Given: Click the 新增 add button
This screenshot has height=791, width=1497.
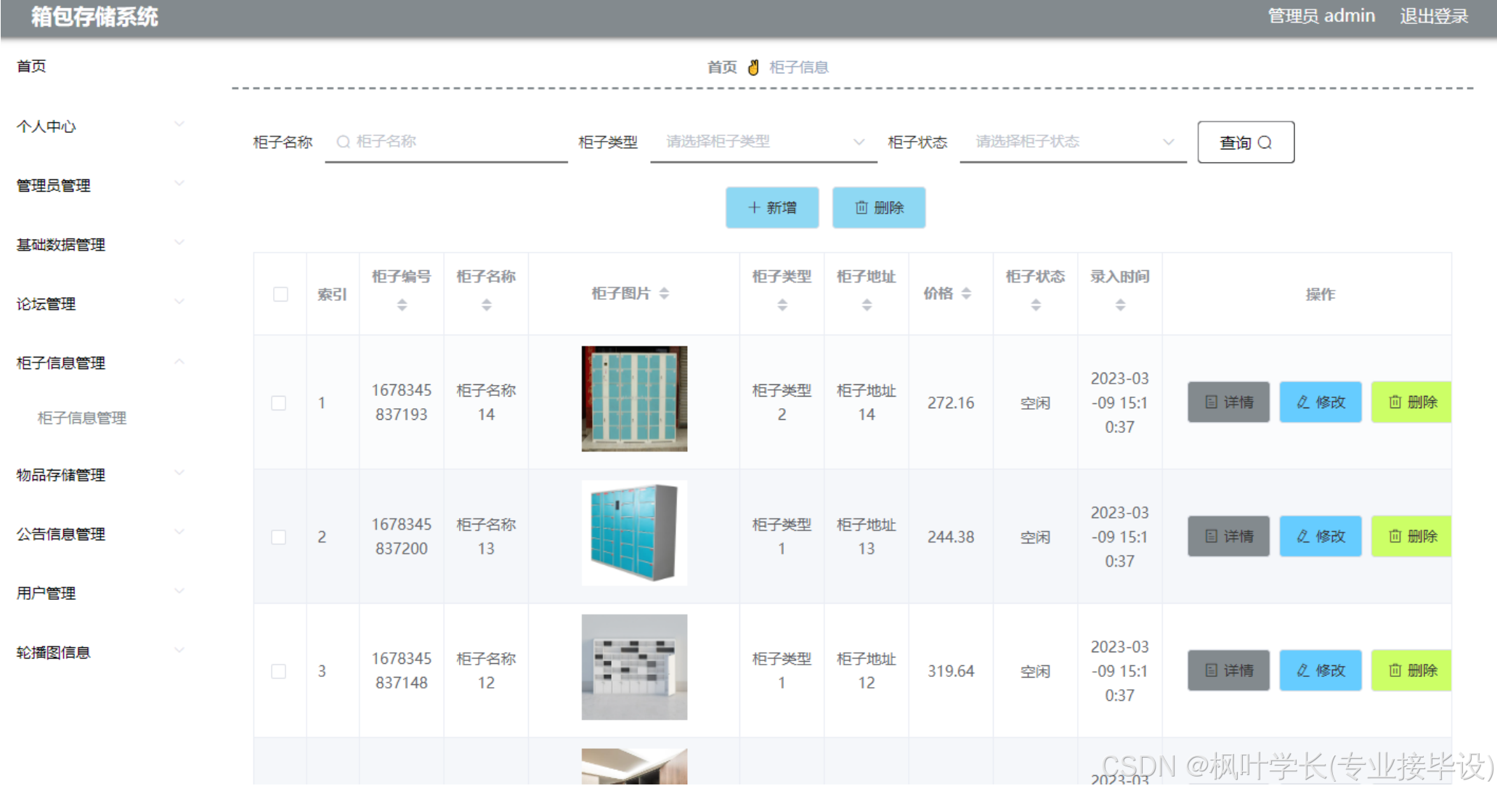Looking at the screenshot, I should [x=772, y=208].
